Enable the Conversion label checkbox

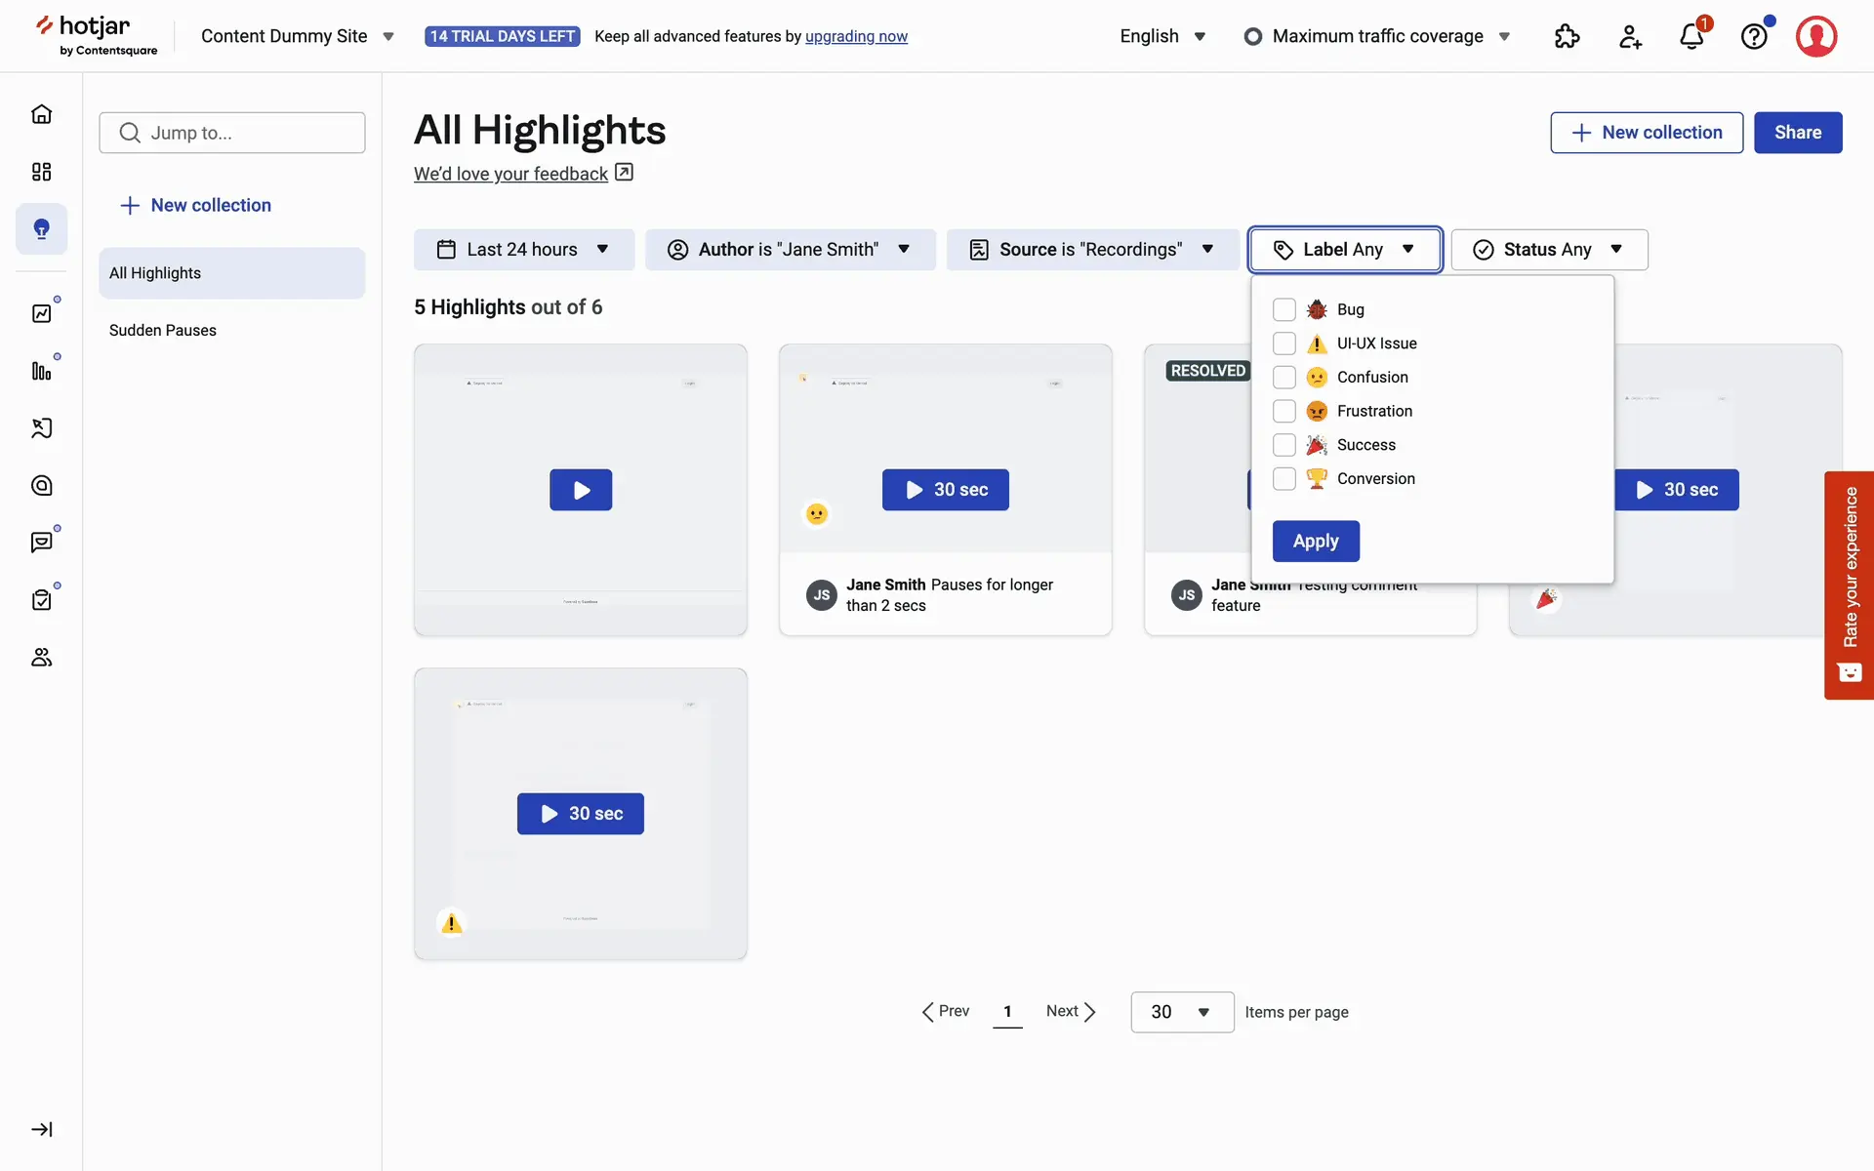click(1284, 478)
